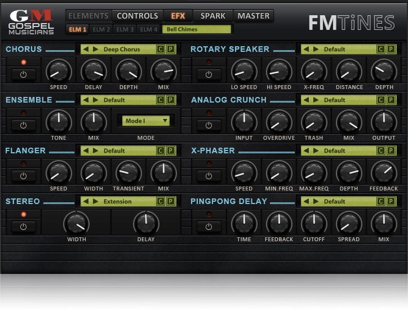Image resolution: width=408 pixels, height=310 pixels.
Task: Open the Stereo Extension preset name
Action: [118, 201]
